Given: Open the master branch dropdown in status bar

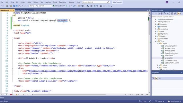Looking at the screenshot, I should (160, 101).
